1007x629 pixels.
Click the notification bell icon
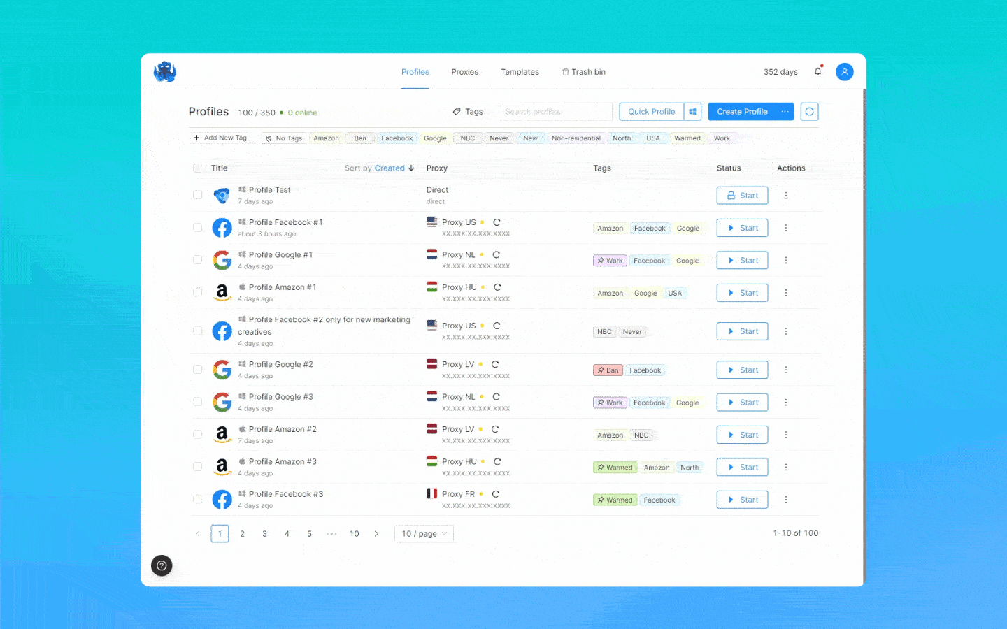[x=817, y=71]
